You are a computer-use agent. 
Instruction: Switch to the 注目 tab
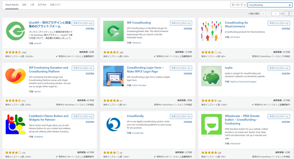pos(24,5)
